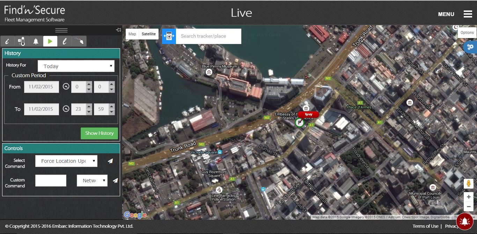Open the Terms of Use link

click(425, 226)
